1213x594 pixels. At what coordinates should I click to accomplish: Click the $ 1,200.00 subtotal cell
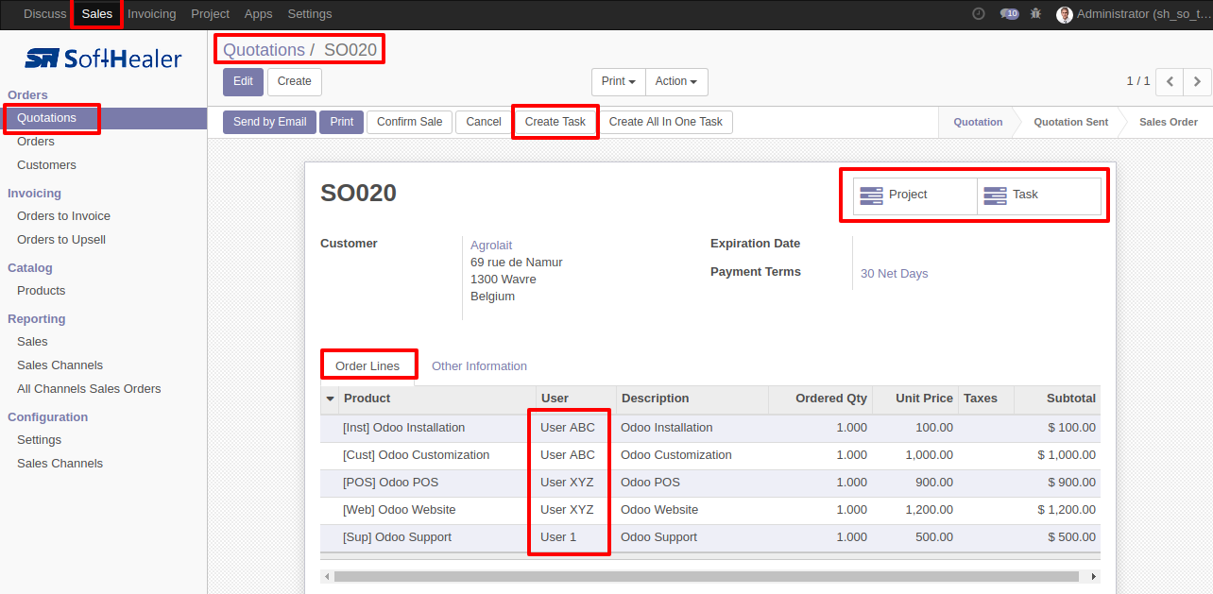[x=1068, y=510]
